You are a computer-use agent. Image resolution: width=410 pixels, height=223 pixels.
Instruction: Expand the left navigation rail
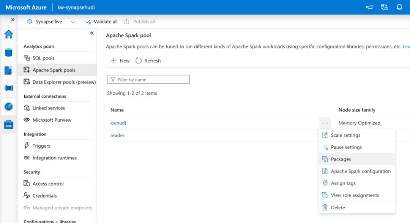pos(13,20)
